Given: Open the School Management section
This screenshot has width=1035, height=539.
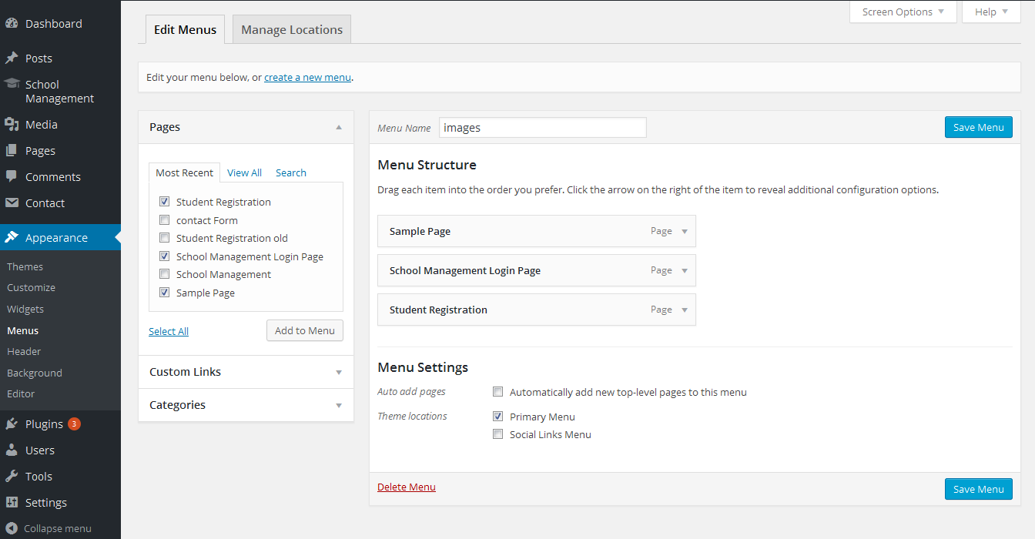Looking at the screenshot, I should click(x=54, y=90).
